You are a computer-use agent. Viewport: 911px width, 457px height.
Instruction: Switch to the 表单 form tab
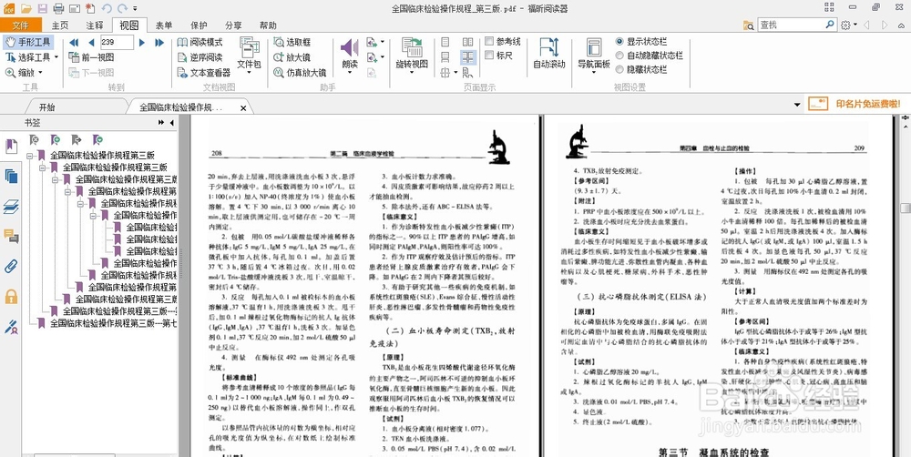click(164, 25)
